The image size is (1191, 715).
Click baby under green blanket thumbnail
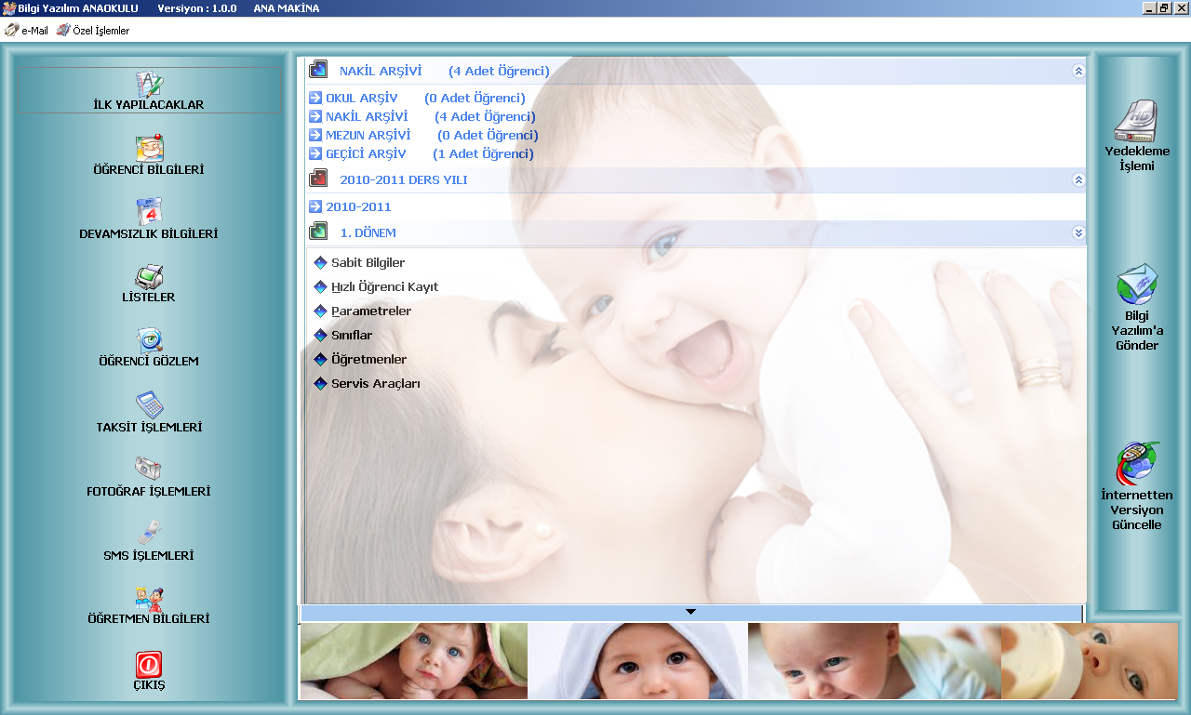pos(414,661)
